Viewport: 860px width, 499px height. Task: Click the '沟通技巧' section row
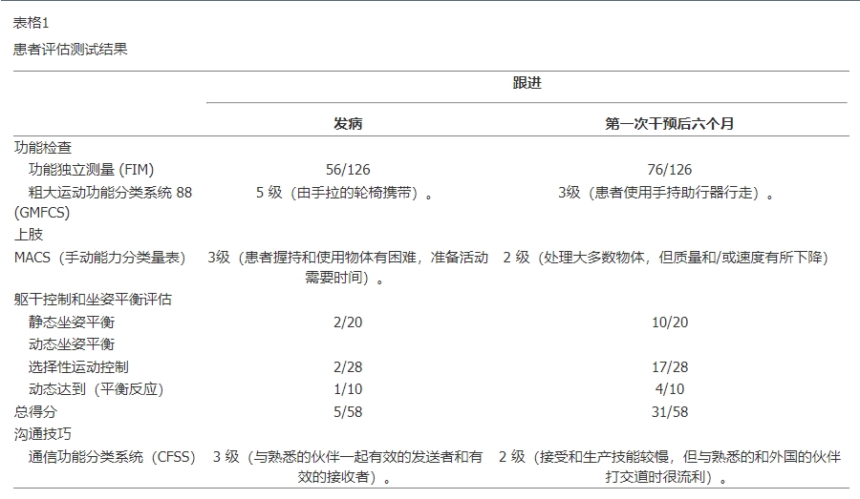(x=43, y=434)
